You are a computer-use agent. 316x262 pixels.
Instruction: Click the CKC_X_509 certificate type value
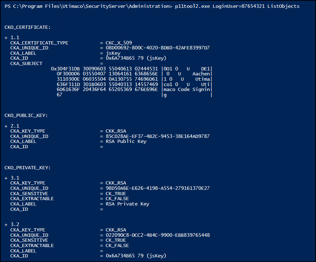(x=119, y=43)
